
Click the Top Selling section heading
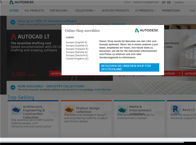click(x=21, y=97)
